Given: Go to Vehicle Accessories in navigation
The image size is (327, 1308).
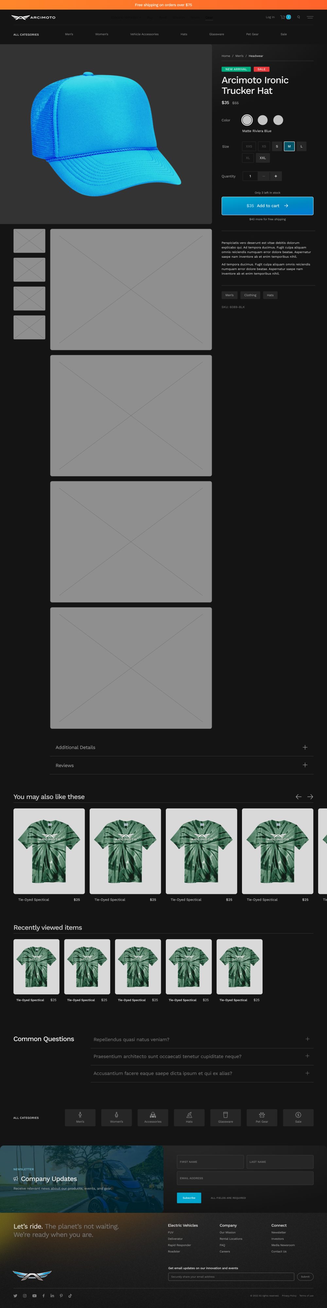Looking at the screenshot, I should 144,35.
